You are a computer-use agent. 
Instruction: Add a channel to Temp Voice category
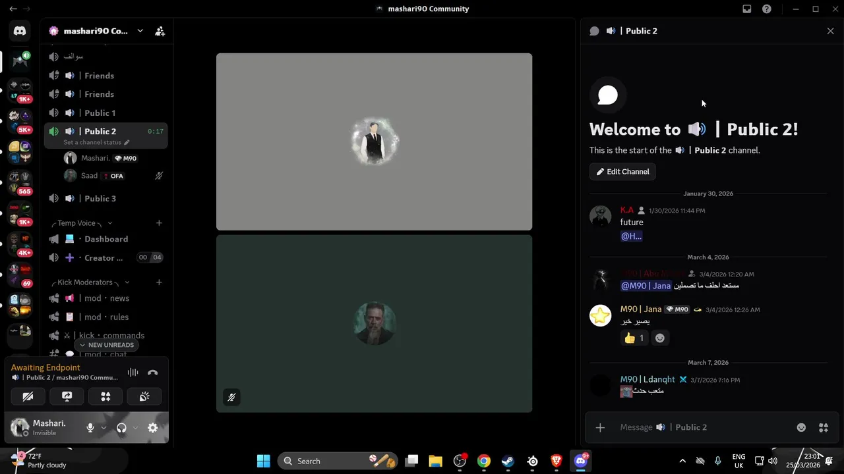click(x=159, y=223)
